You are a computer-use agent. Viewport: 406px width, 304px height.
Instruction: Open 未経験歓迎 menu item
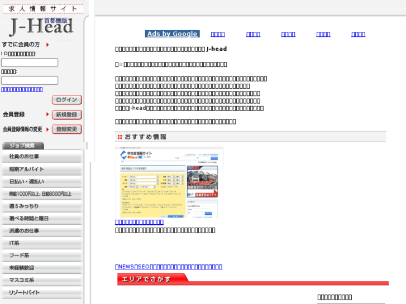(x=42, y=268)
